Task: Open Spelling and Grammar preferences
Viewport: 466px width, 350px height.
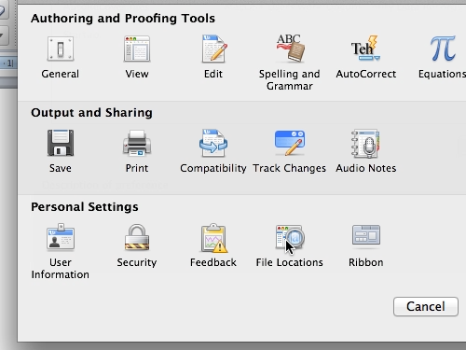Action: click(290, 48)
